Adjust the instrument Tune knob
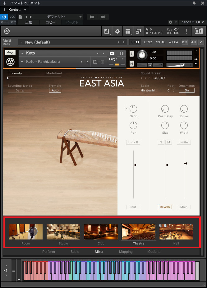207x288 pixels. tap(142, 55)
